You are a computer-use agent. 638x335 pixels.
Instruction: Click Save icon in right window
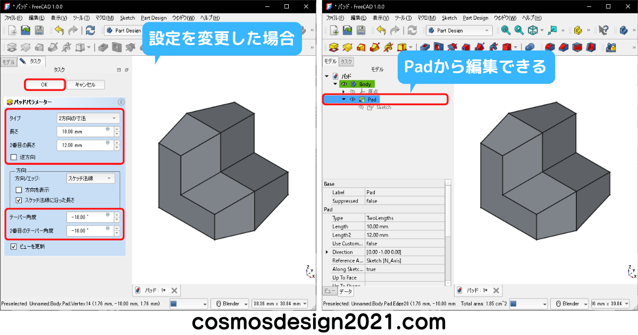tap(360, 31)
